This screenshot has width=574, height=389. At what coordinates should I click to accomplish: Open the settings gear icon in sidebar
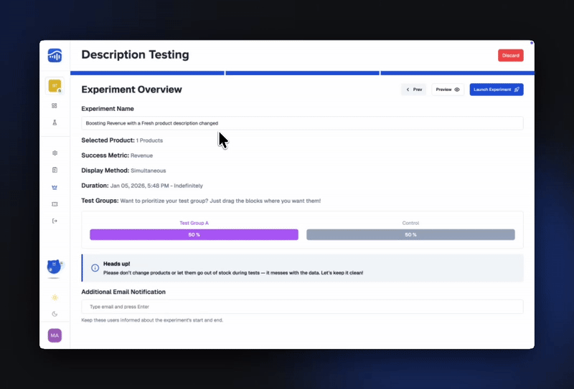(55, 153)
